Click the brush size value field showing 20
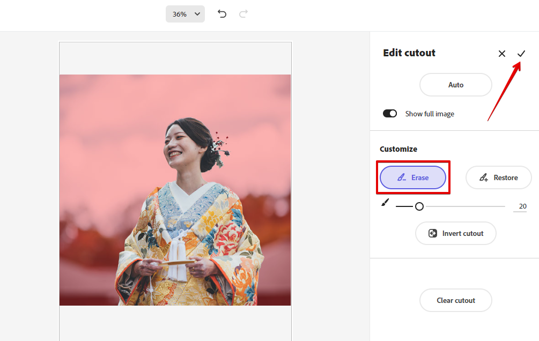 (520, 206)
